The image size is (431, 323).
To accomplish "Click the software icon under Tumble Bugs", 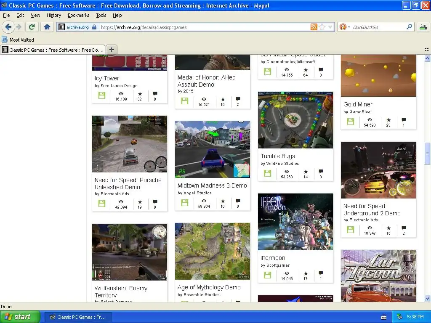I will [x=267, y=173].
